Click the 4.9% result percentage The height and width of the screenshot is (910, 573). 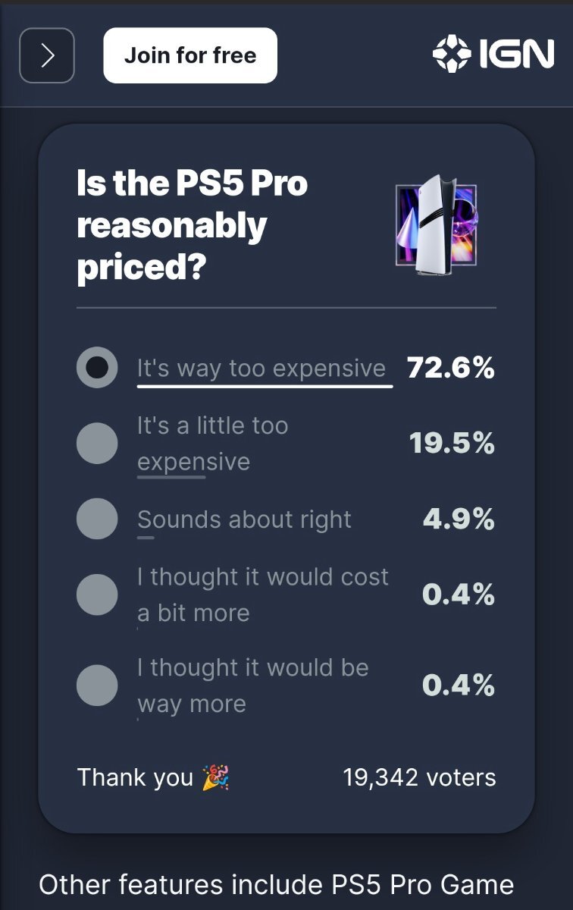click(459, 519)
